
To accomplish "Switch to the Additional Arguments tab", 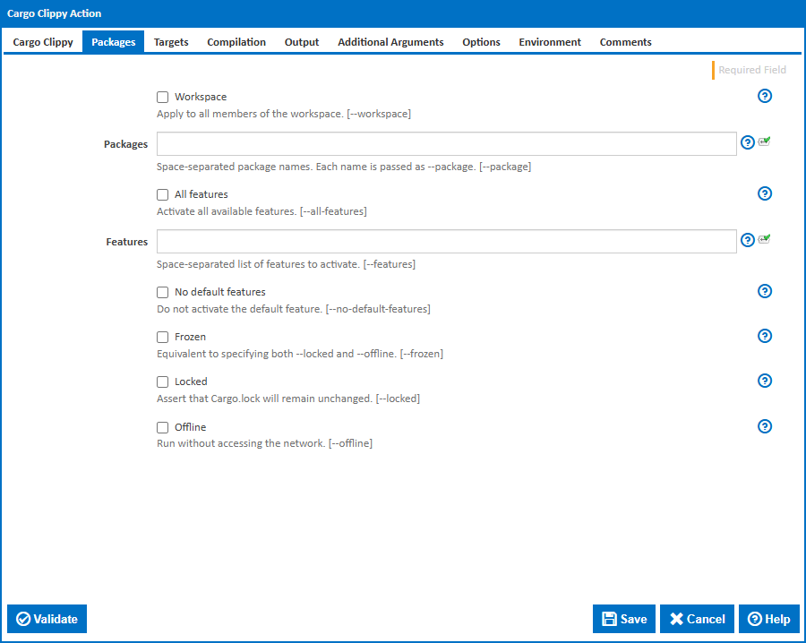I will click(x=390, y=41).
